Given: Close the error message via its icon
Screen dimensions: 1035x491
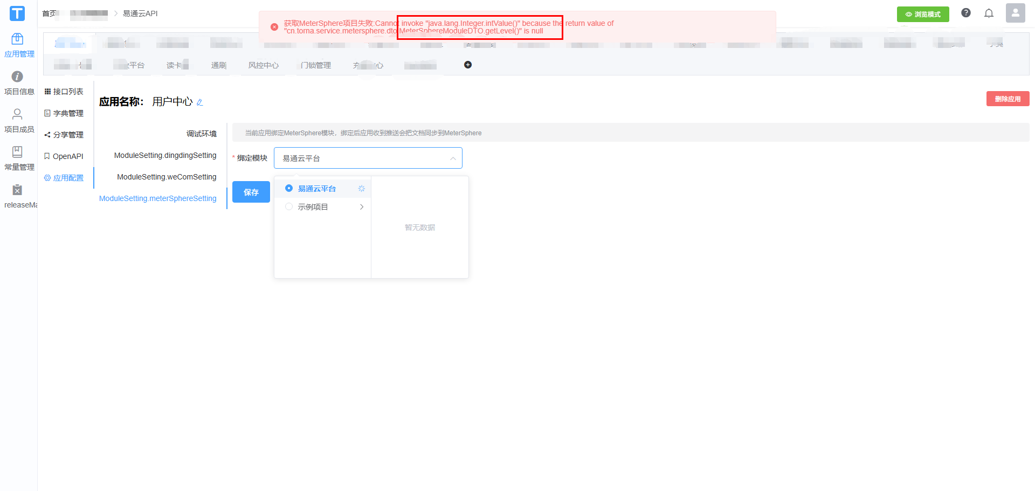Looking at the screenshot, I should tap(274, 27).
